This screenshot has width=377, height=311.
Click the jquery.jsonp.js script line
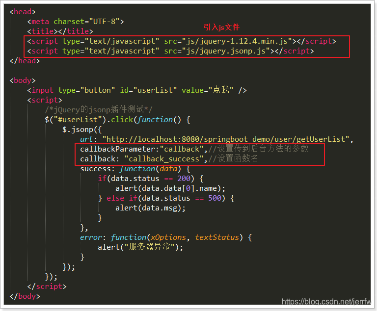tap(170, 51)
